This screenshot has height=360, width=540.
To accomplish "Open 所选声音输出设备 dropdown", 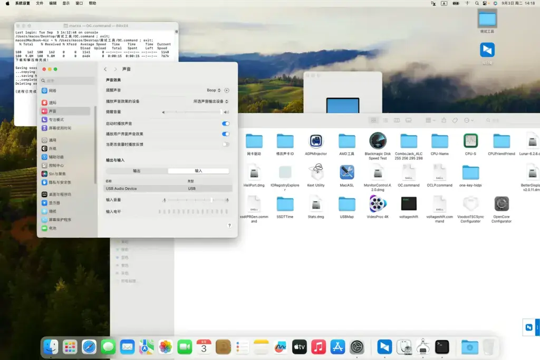I will [210, 101].
